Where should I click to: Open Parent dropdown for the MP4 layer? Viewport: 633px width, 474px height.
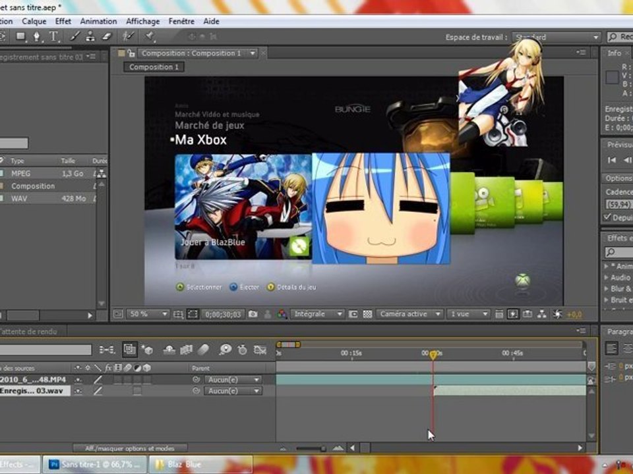point(233,380)
